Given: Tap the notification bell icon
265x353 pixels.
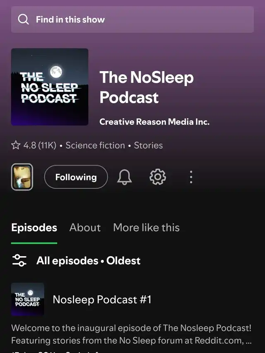Looking at the screenshot, I should (x=124, y=177).
